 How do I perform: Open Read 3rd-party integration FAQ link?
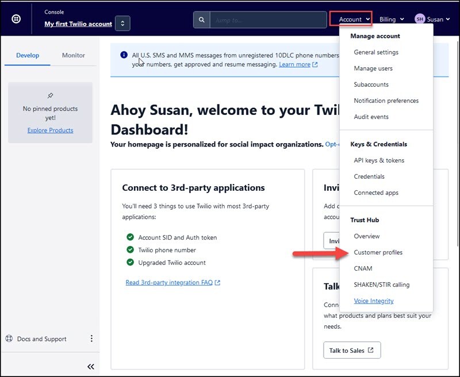169,283
